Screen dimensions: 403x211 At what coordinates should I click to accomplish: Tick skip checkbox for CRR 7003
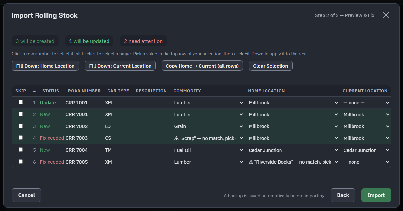[x=21, y=138]
